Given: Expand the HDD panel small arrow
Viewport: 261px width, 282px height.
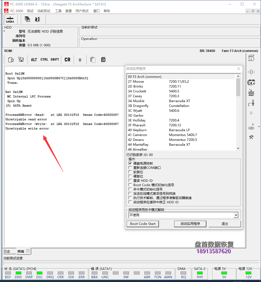Looking at the screenshot, I should coord(4,31).
